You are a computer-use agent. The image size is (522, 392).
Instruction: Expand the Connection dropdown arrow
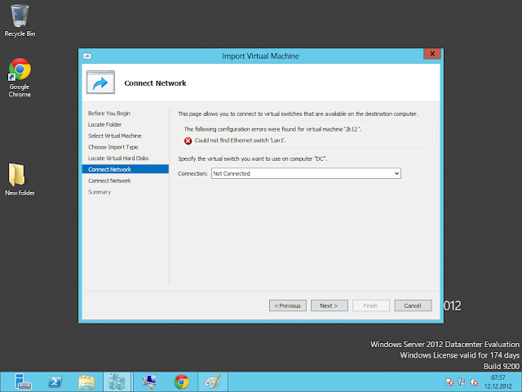396,173
